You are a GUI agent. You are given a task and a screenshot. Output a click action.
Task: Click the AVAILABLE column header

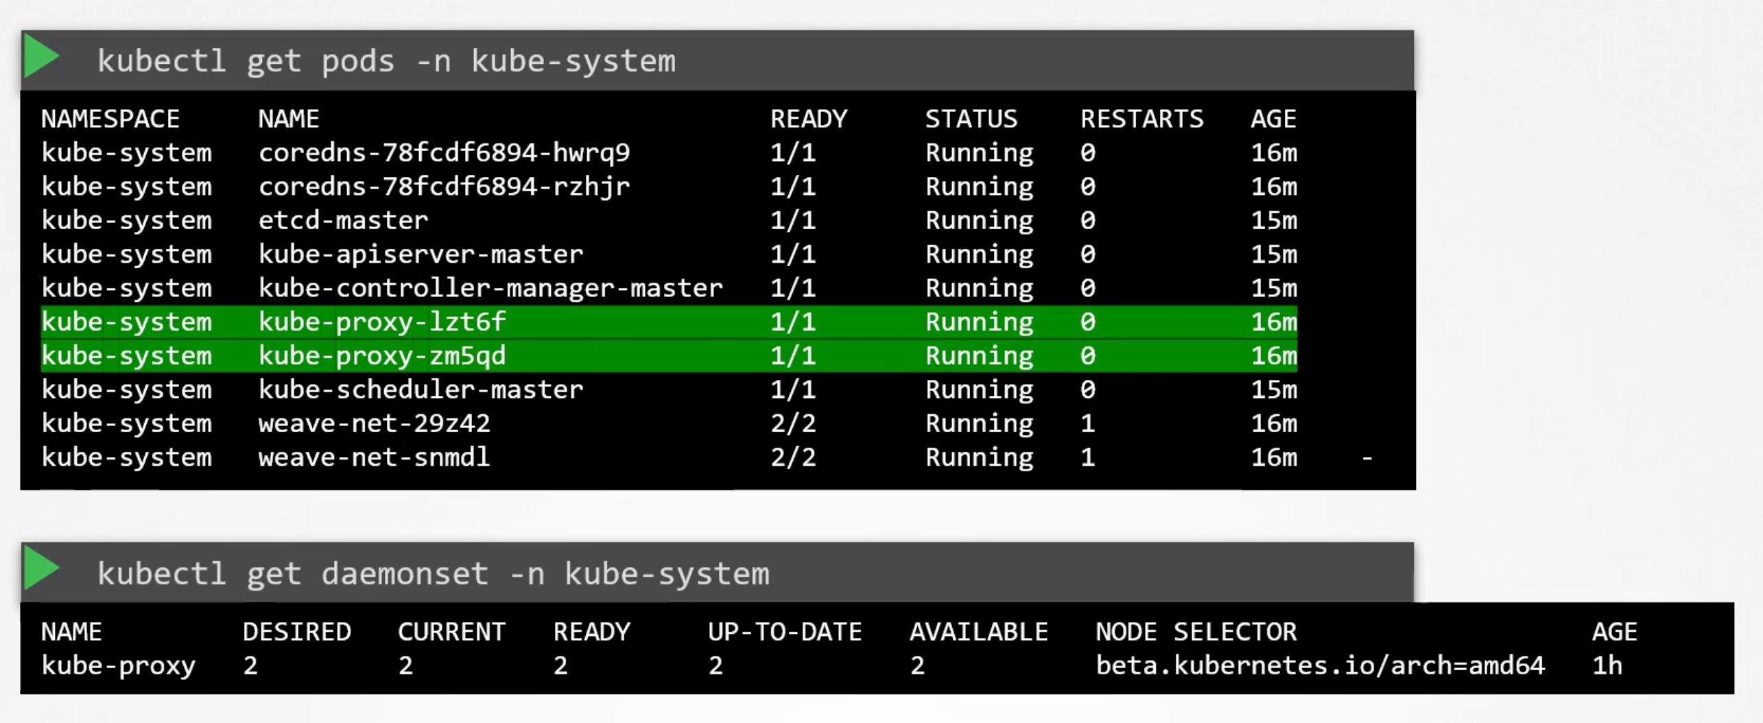coord(979,631)
